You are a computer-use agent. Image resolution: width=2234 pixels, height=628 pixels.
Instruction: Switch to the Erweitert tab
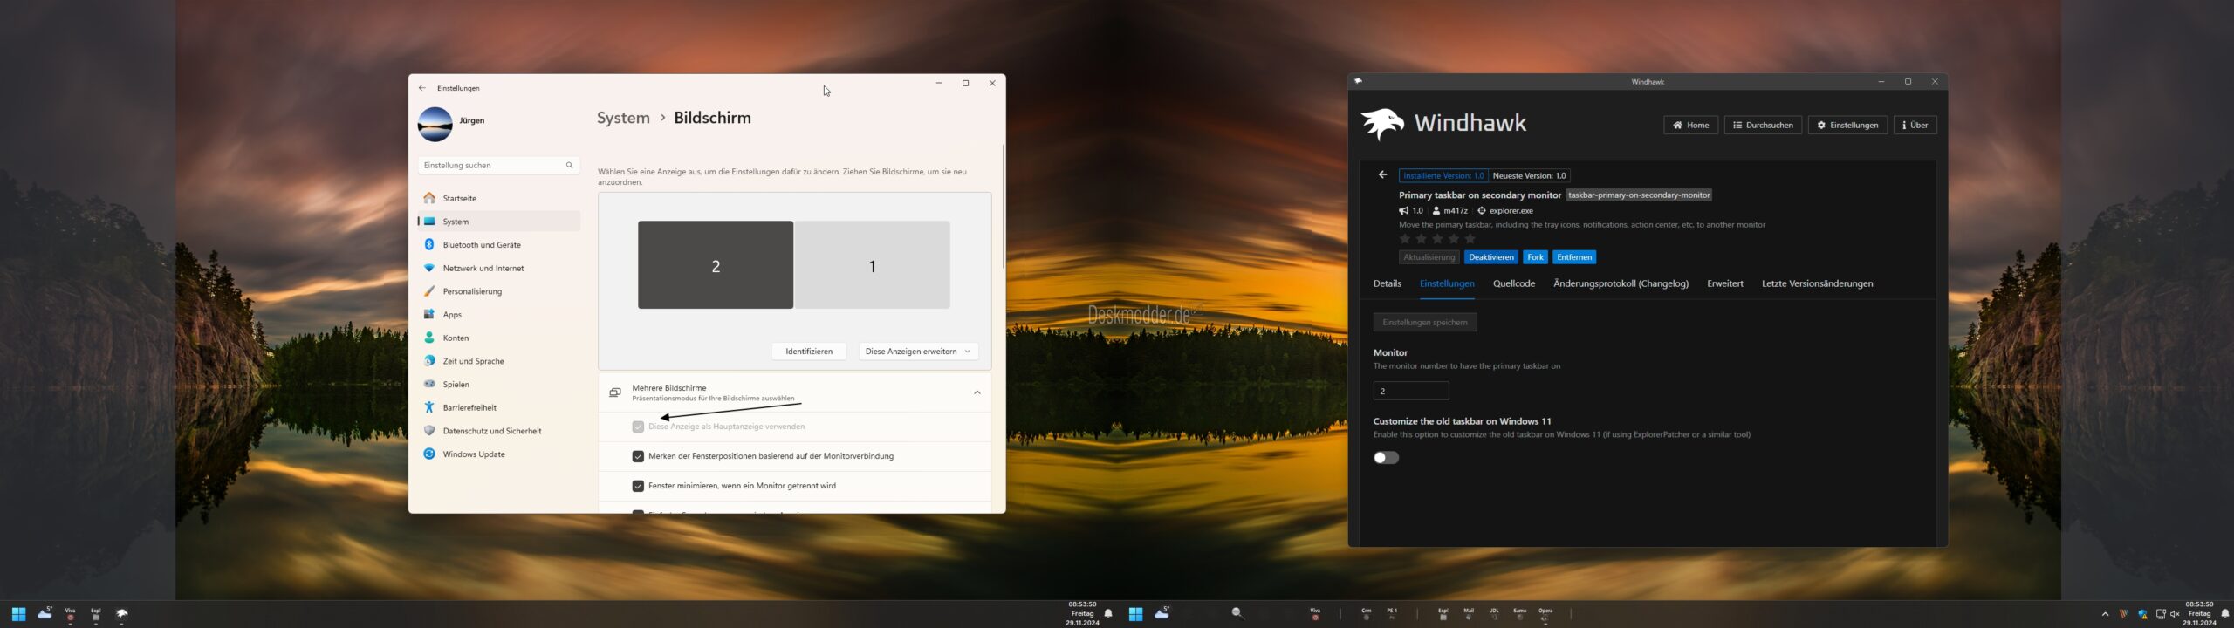click(x=1725, y=283)
